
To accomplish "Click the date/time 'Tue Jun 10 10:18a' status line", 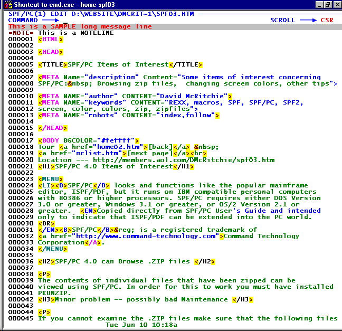I will click(x=141, y=325).
